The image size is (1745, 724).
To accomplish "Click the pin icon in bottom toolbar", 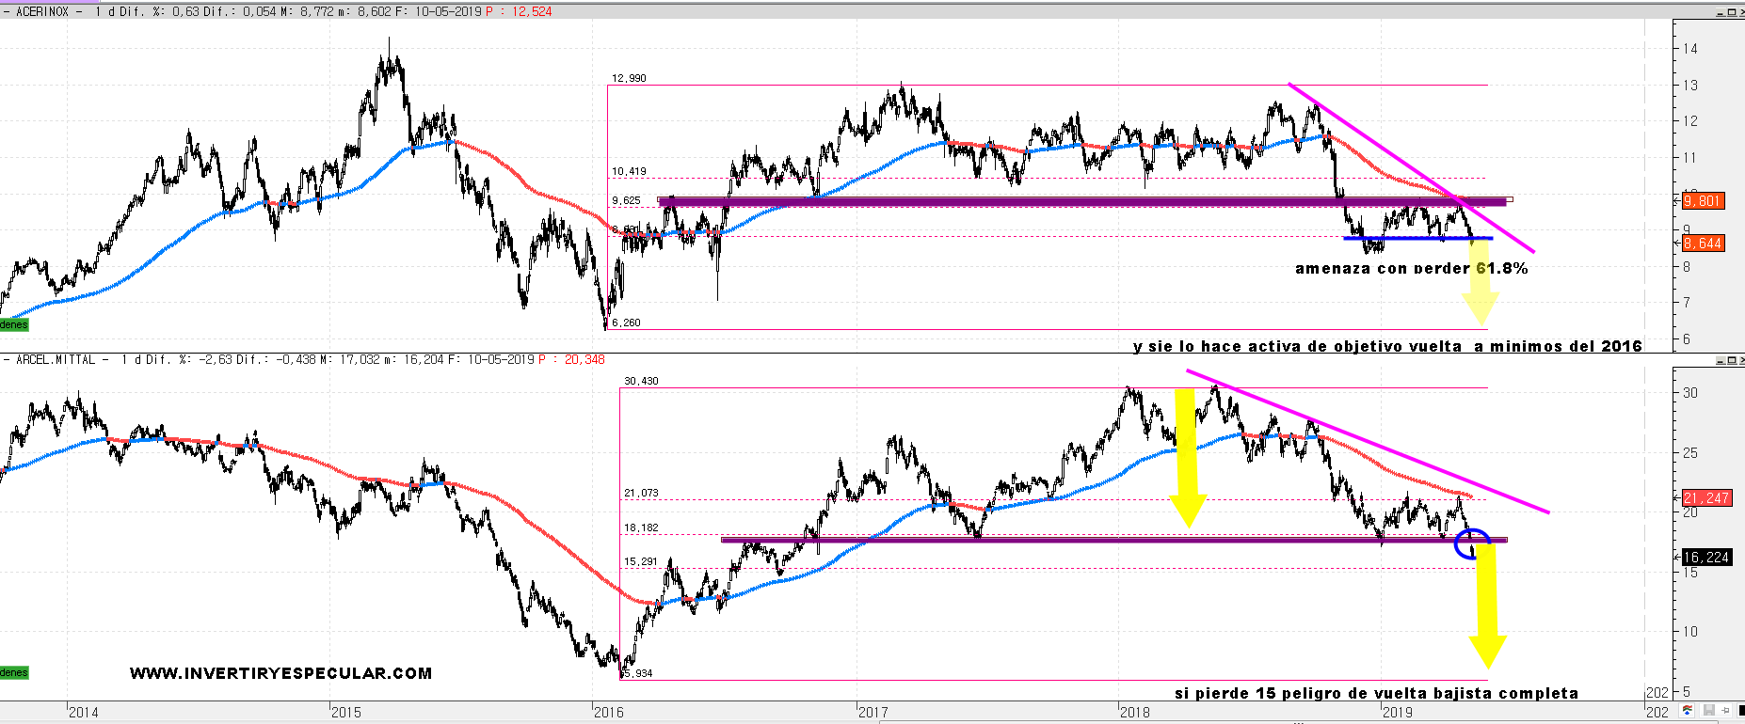I will [x=1726, y=710].
